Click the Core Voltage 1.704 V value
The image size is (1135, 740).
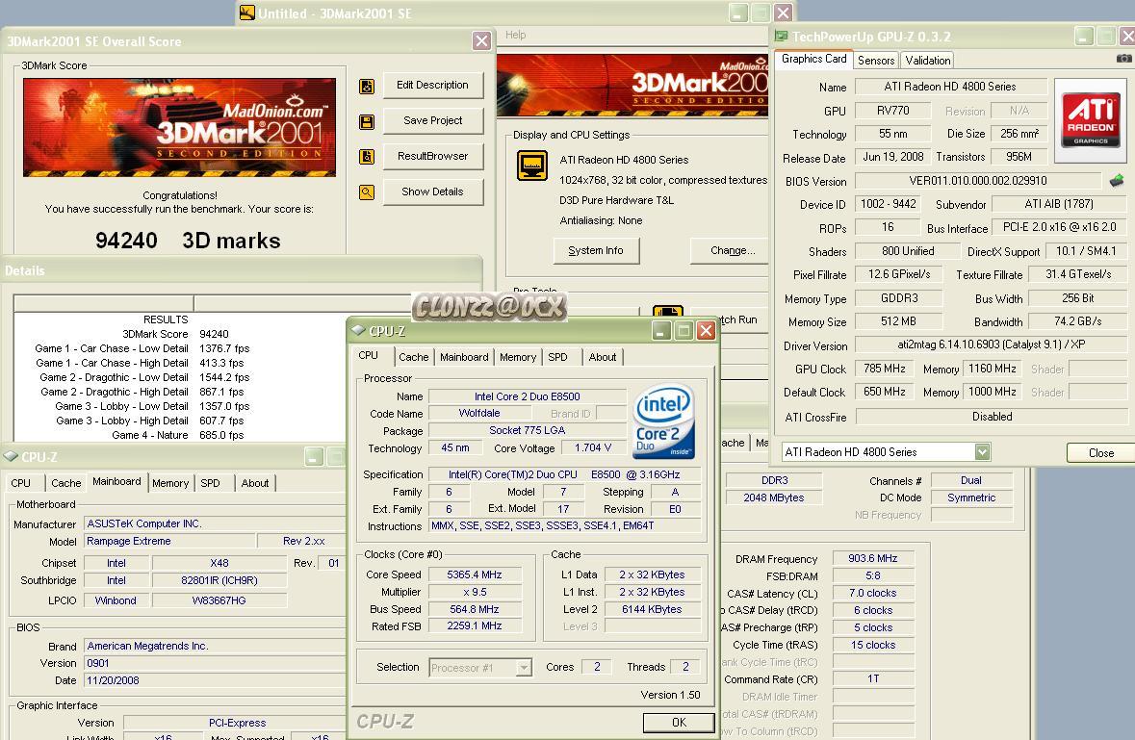(592, 447)
